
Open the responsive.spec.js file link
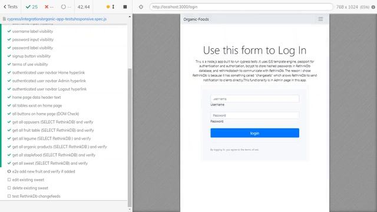57,19
